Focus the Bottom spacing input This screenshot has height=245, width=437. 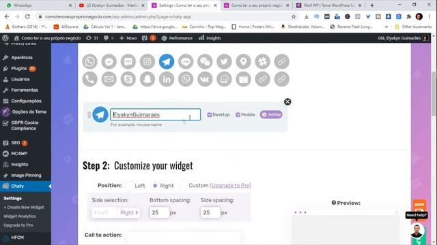point(159,212)
